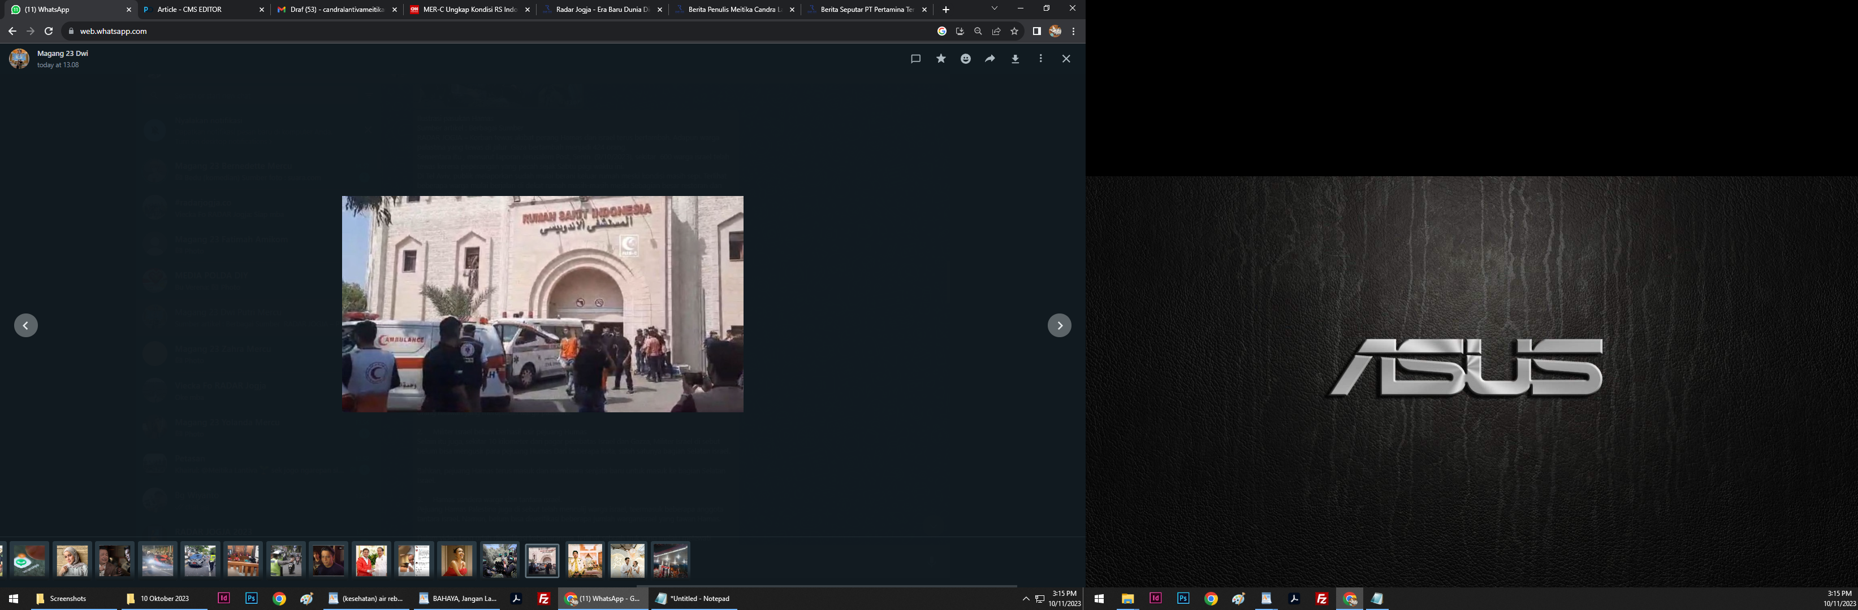Reload the WhatsApp Web page

pyautogui.click(x=48, y=31)
